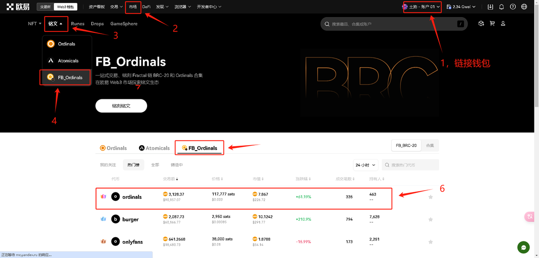Go to Drops section

click(x=97, y=24)
